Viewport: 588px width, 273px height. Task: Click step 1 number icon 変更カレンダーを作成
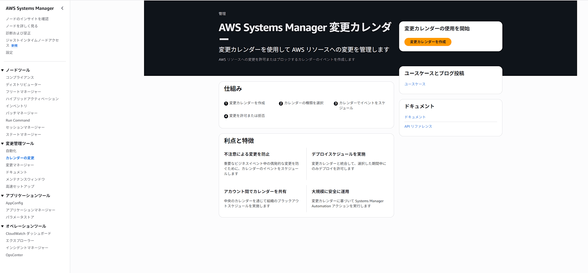point(226,103)
